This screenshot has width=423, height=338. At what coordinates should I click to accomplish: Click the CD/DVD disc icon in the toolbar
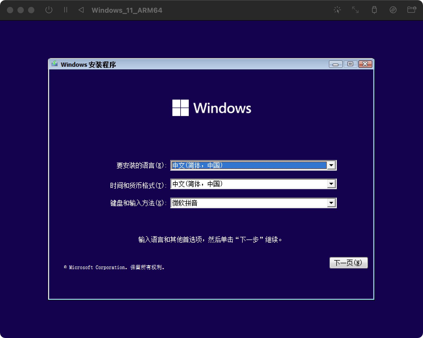tap(393, 10)
